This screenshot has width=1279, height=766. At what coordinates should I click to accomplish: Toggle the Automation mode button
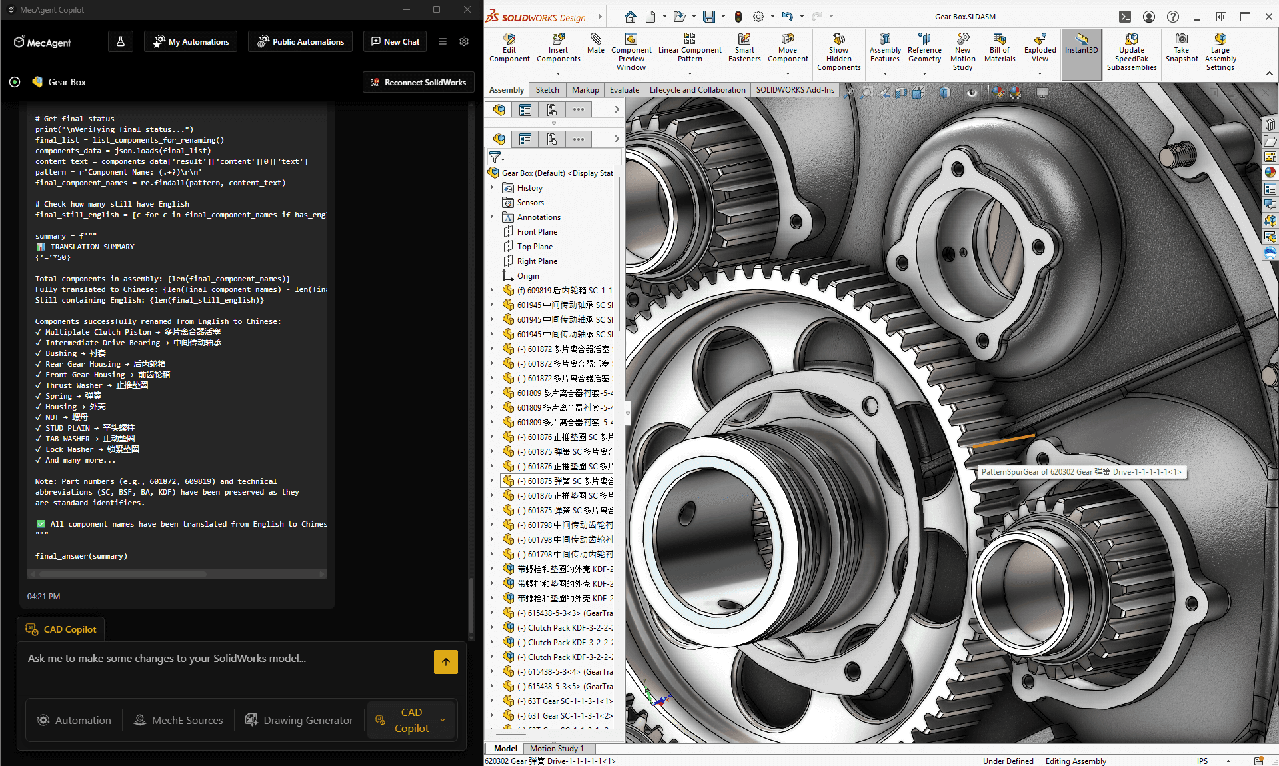(75, 720)
